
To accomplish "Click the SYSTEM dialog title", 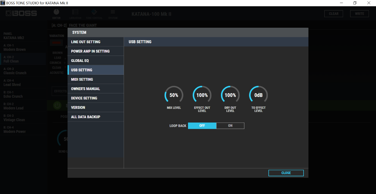I will tap(79, 32).
